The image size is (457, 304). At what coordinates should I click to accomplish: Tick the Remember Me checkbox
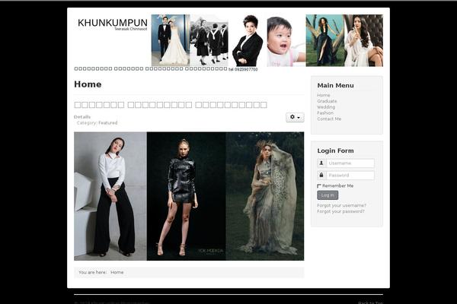(319, 186)
